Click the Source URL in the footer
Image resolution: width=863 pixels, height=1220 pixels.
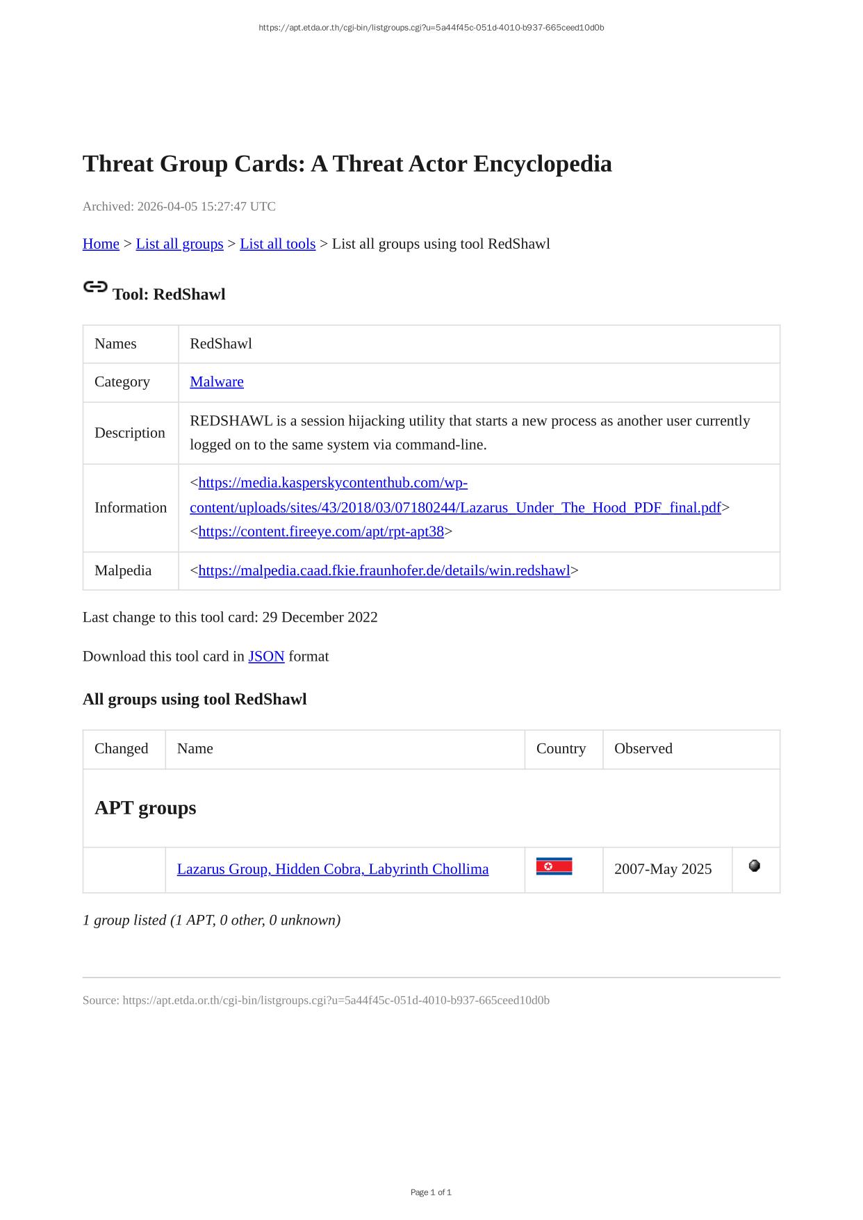(x=336, y=1000)
